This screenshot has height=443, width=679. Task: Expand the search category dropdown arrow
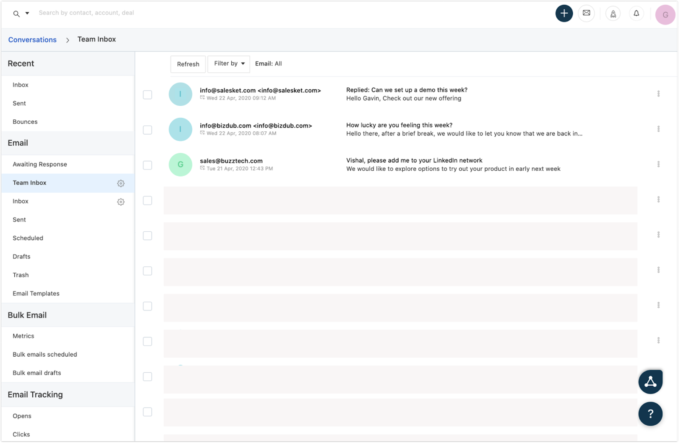[x=27, y=13]
